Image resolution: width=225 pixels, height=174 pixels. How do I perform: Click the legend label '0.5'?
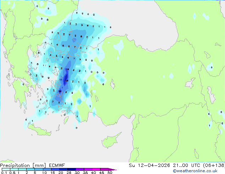click(x=12, y=173)
